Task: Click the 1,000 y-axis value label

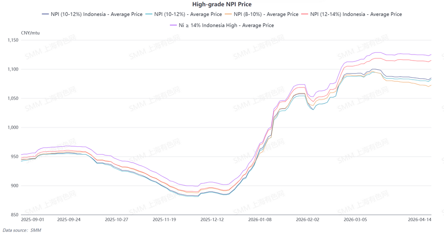Action: [x=13, y=128]
